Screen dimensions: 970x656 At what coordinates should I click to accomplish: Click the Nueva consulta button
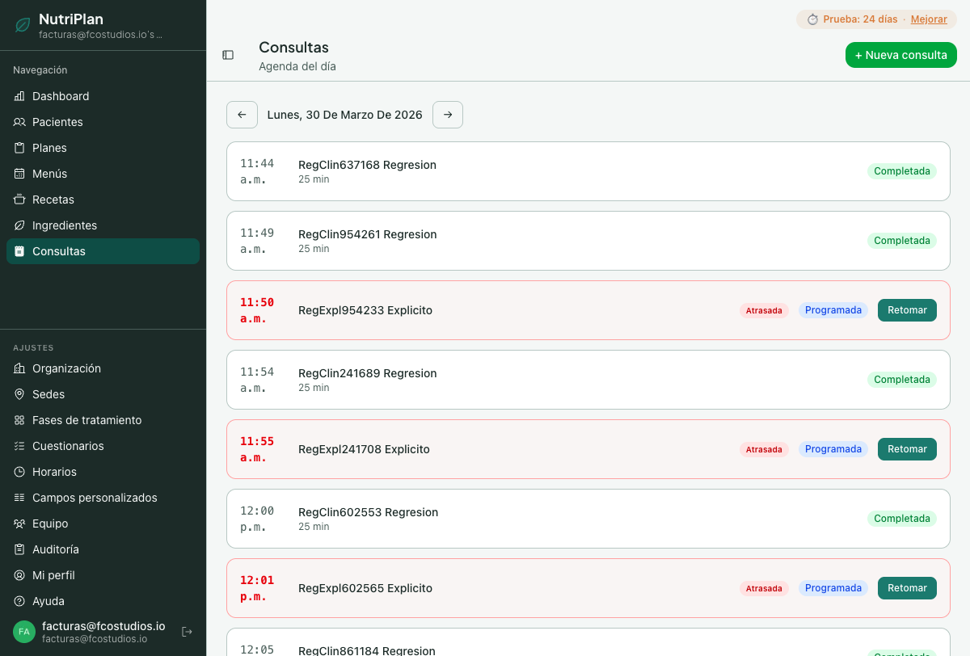click(900, 55)
